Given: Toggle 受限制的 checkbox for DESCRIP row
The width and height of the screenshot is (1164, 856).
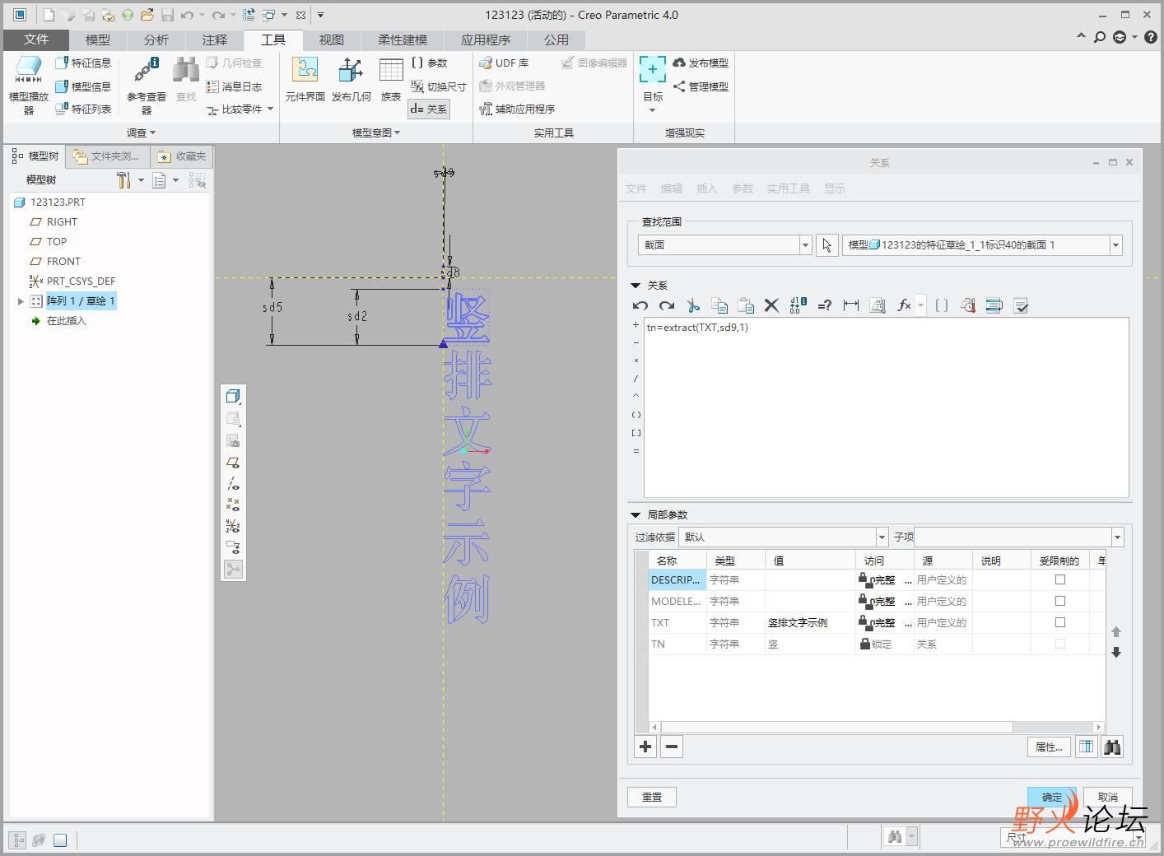Looking at the screenshot, I should coord(1060,579).
